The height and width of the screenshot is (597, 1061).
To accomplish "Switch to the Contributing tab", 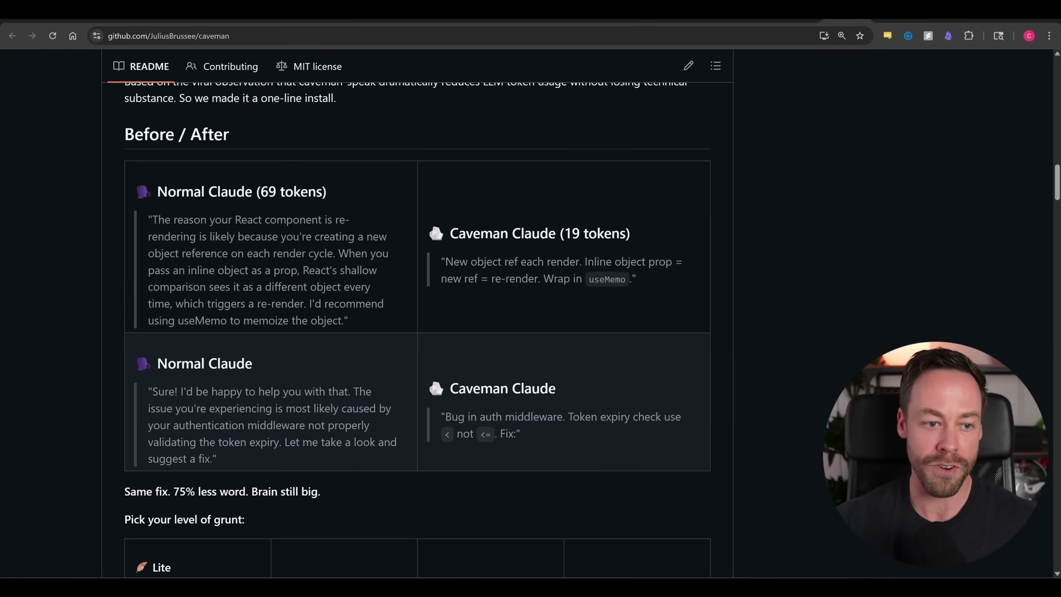I will click(222, 66).
